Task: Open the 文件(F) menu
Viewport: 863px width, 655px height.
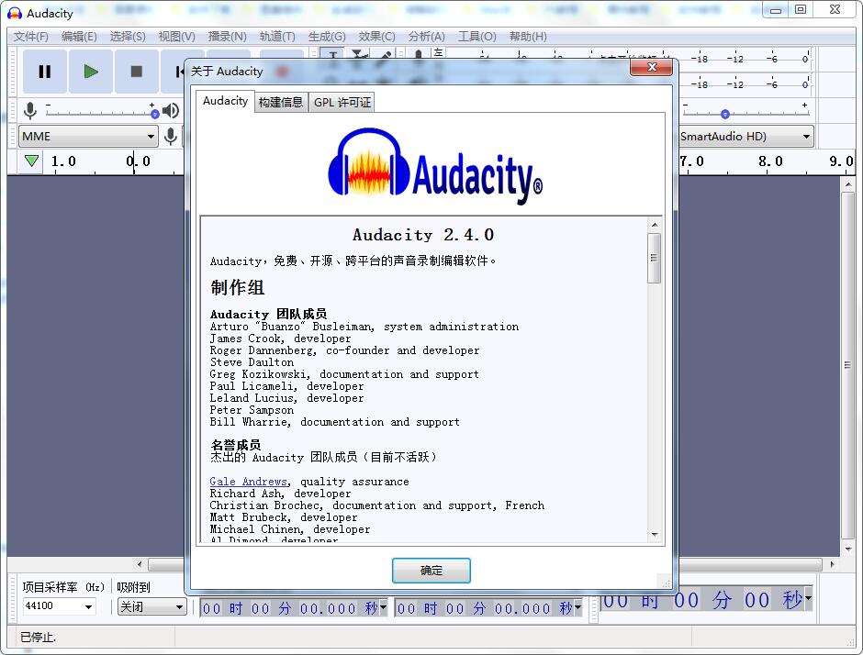Action: click(31, 37)
